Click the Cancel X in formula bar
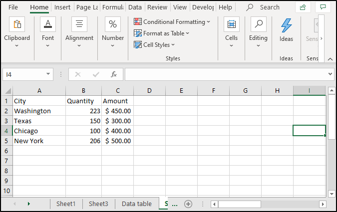Image resolution: width=337 pixels, height=212 pixels. 78,74
